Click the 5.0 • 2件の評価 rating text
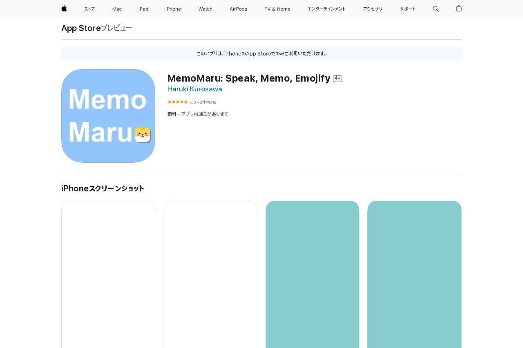 (x=203, y=102)
